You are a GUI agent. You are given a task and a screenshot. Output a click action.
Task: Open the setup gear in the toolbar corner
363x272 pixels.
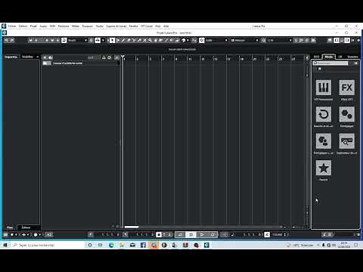pyautogui.click(x=358, y=40)
